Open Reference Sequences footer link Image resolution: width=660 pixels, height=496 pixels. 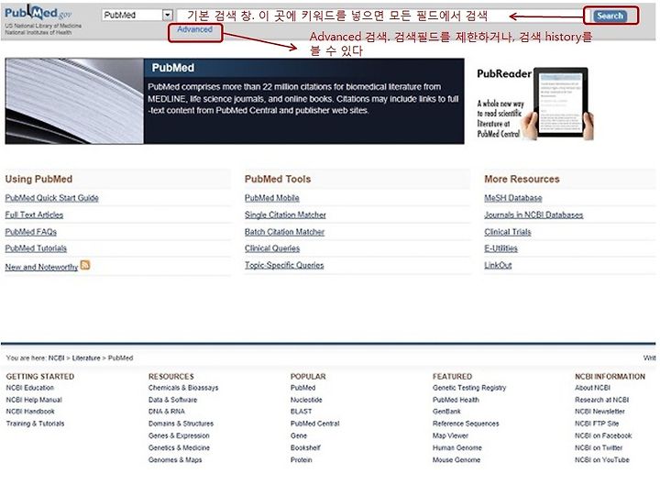point(466,424)
